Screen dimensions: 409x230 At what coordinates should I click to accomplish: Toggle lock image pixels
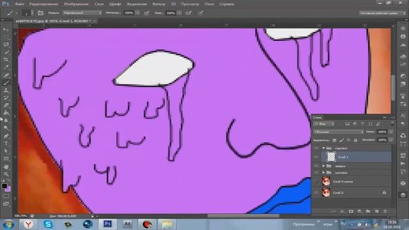tap(342, 140)
